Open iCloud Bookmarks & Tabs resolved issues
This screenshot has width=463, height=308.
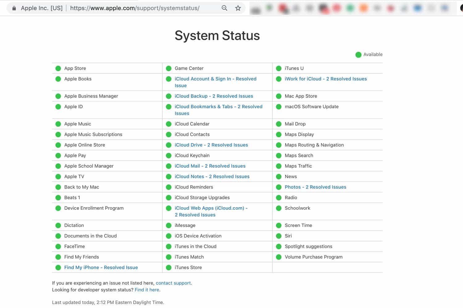click(219, 110)
